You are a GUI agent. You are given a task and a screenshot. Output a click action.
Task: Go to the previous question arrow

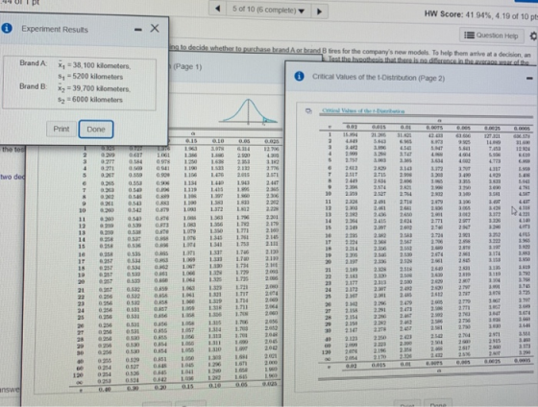pyautogui.click(x=217, y=10)
